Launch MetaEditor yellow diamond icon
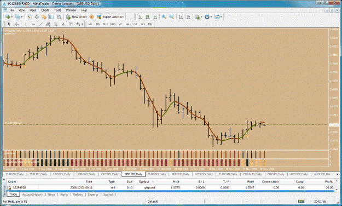 [x=91, y=17]
